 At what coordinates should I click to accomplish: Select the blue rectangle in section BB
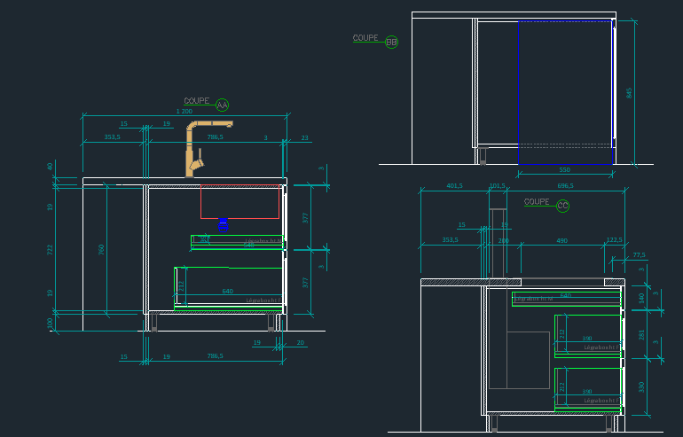coord(519,93)
